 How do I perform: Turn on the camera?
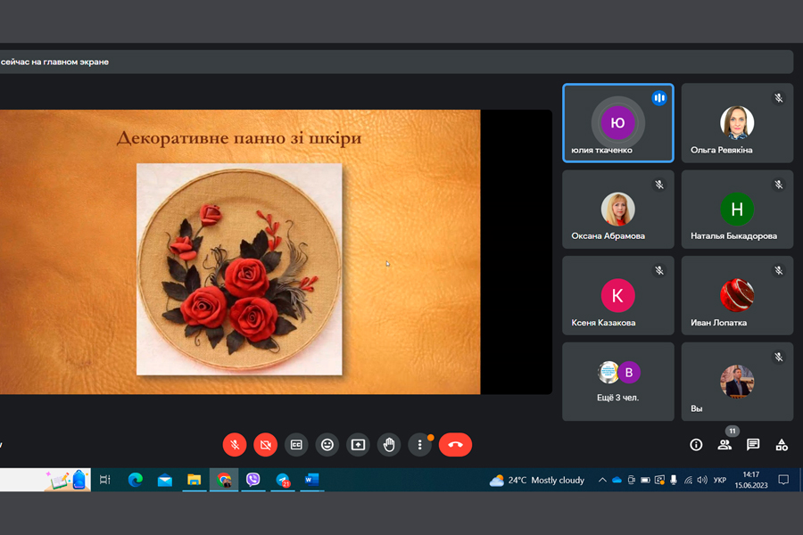(265, 444)
